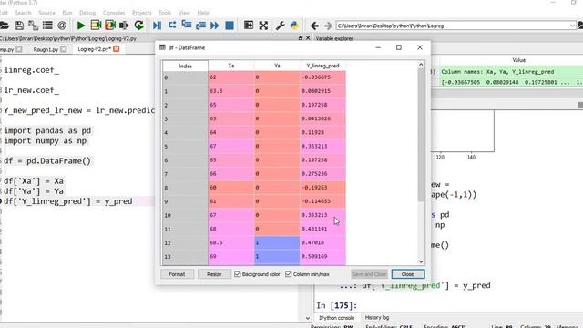583x328 pixels.
Task: Open the Projects menu
Action: click(142, 13)
